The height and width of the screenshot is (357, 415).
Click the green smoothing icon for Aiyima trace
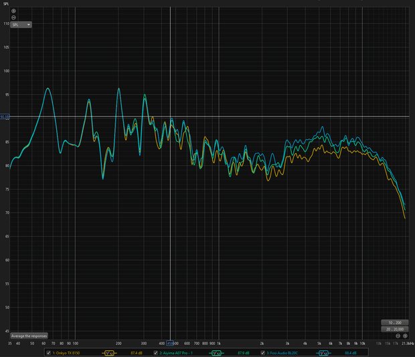tap(216, 353)
